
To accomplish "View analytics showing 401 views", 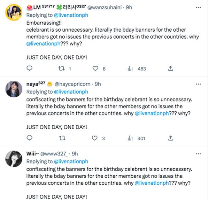I will tap(131, 138).
